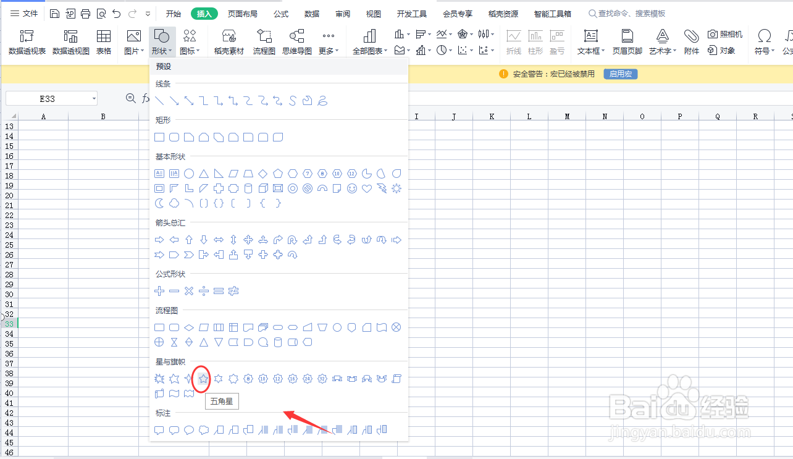Image resolution: width=793 pixels, height=459 pixels.
Task: Select the explosion burst star shape
Action: pyautogui.click(x=159, y=378)
